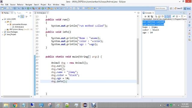This screenshot has height=108, width=192.
Task: Open dropdown next to External Tools button
Action: pyautogui.click(x=36, y=8)
